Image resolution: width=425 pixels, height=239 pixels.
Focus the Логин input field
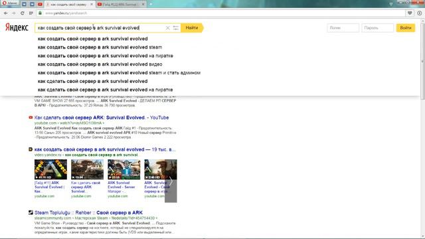point(343,28)
